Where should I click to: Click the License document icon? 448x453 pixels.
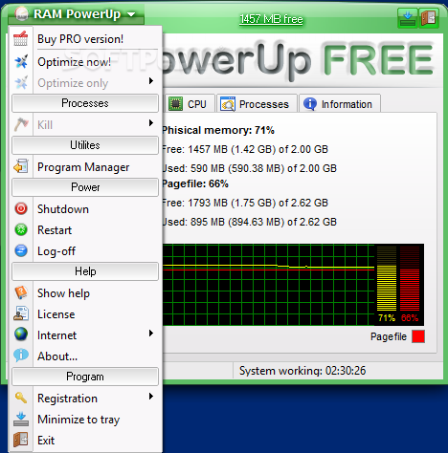pyautogui.click(x=21, y=313)
